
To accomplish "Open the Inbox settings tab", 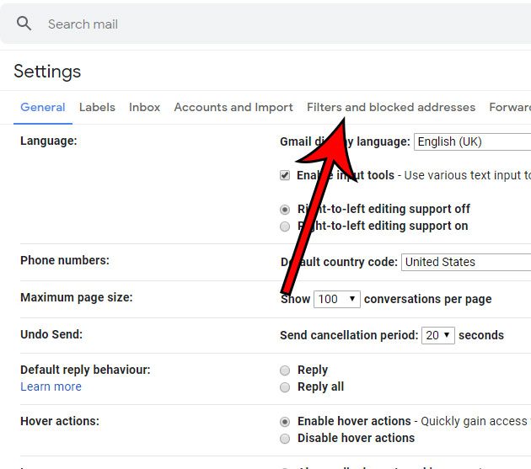I will point(144,107).
